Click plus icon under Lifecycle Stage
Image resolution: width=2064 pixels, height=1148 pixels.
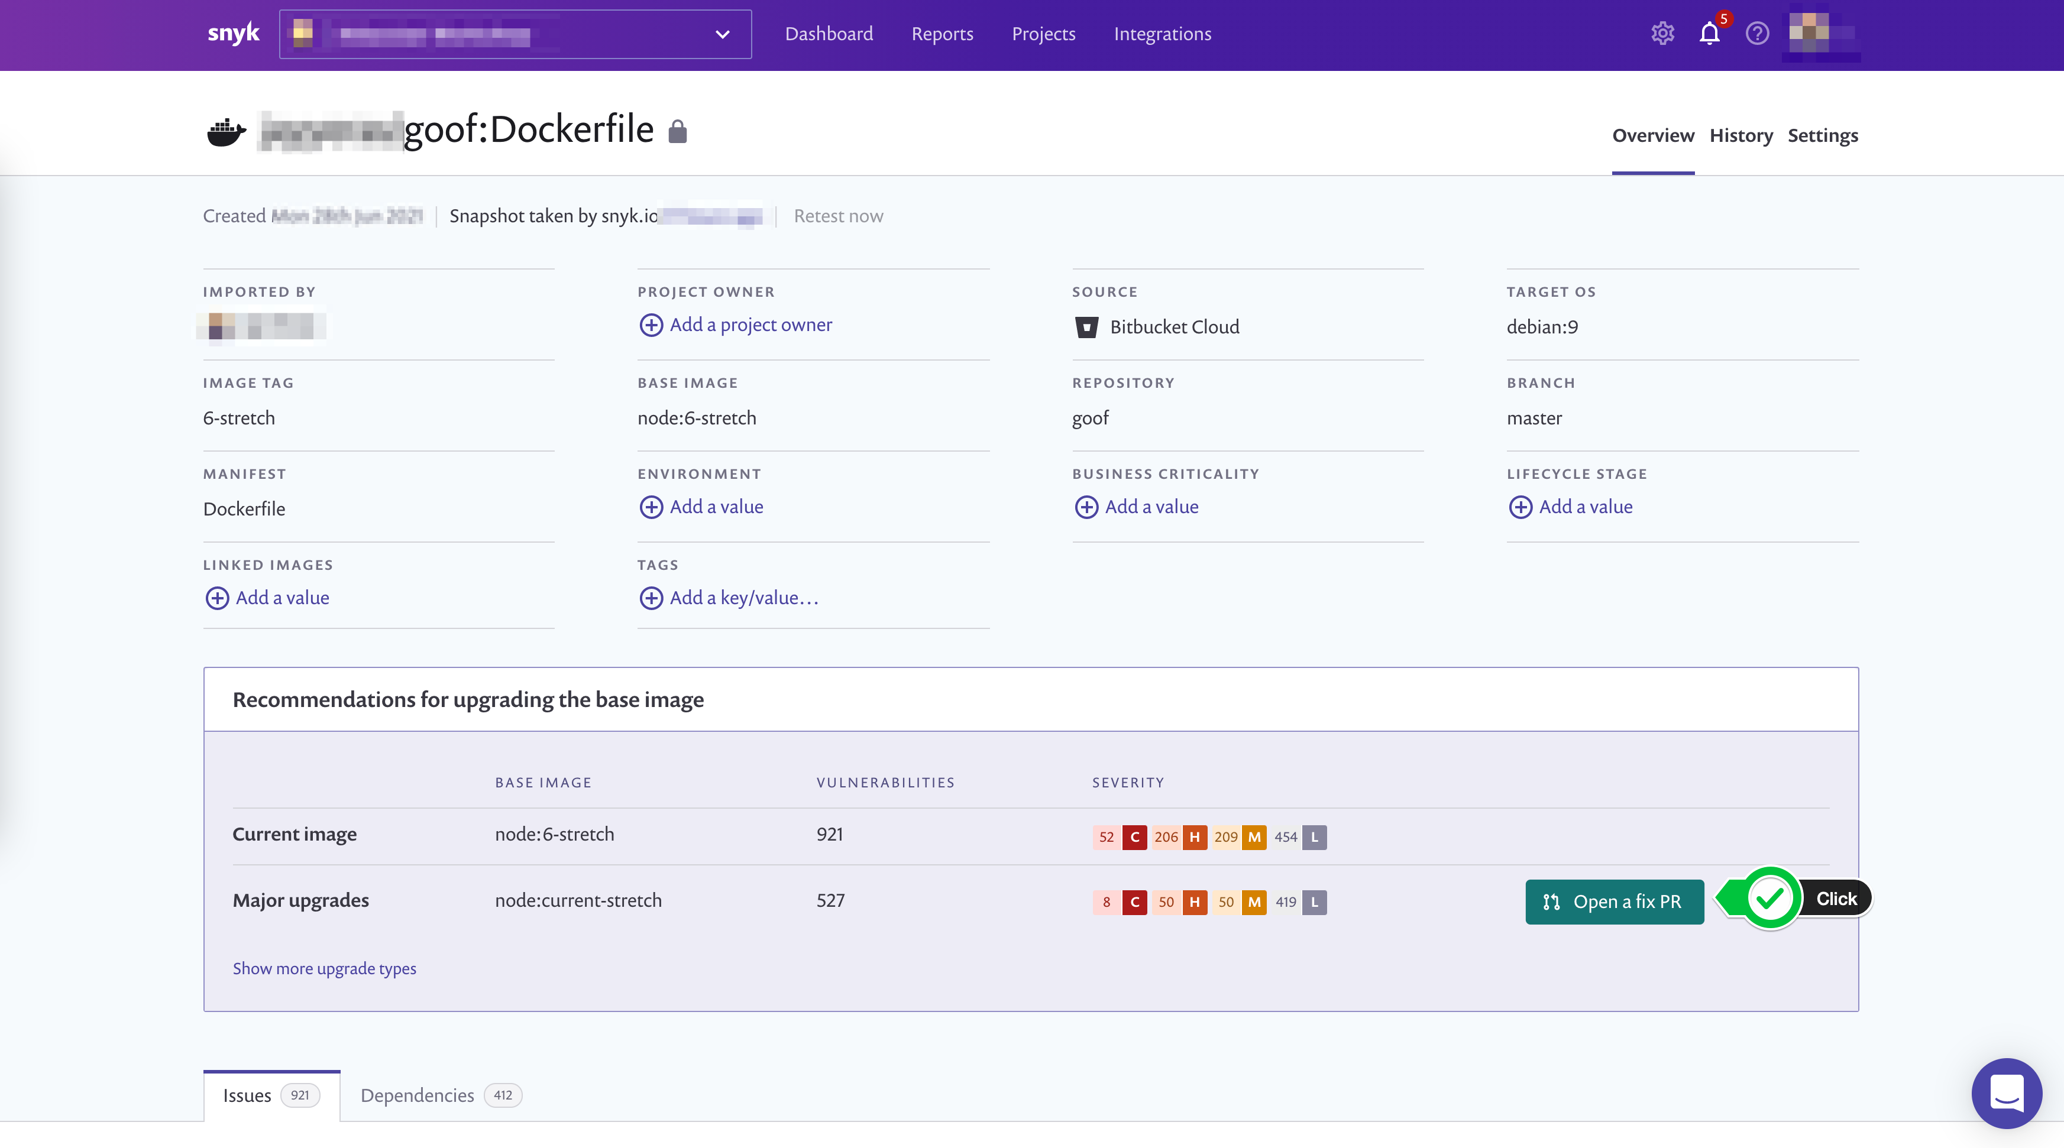[x=1520, y=507]
